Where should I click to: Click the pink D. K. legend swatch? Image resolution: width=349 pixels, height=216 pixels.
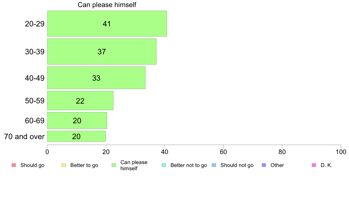coord(314,165)
